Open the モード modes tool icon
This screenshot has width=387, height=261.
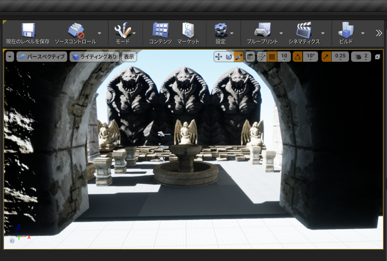point(122,33)
